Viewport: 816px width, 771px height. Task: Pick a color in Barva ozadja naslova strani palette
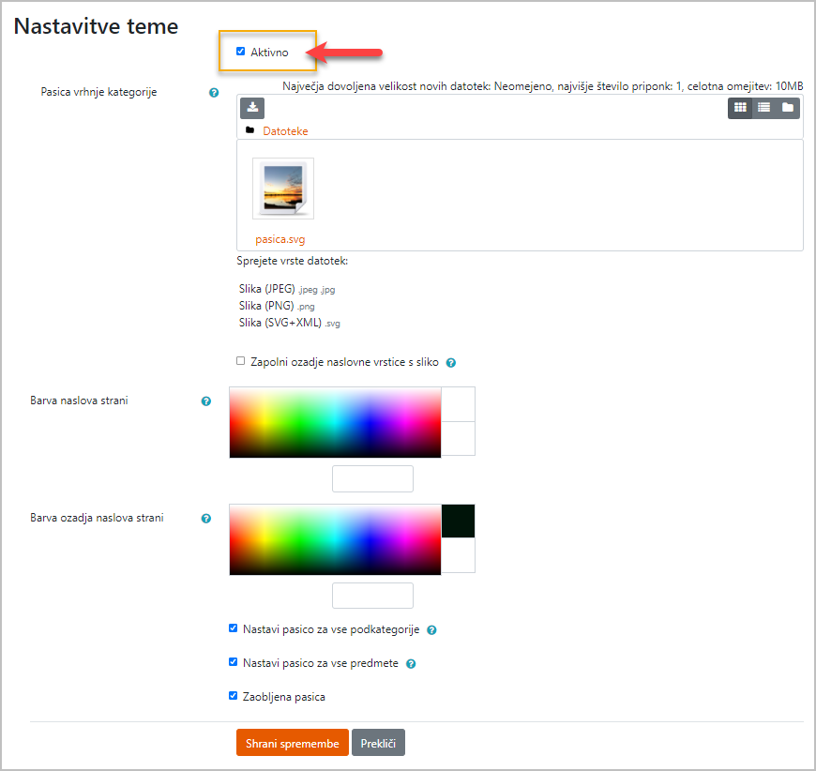pyautogui.click(x=335, y=539)
